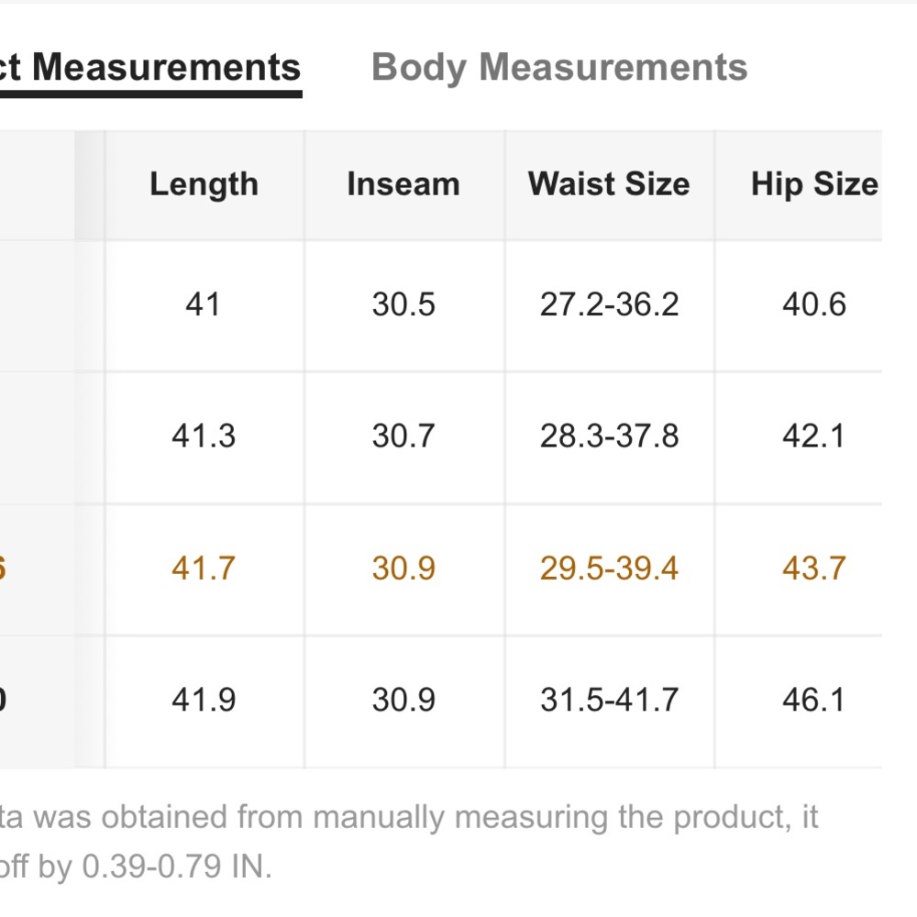Click the 30.7 inseam value
Image resolution: width=917 pixels, height=917 pixels.
(403, 436)
